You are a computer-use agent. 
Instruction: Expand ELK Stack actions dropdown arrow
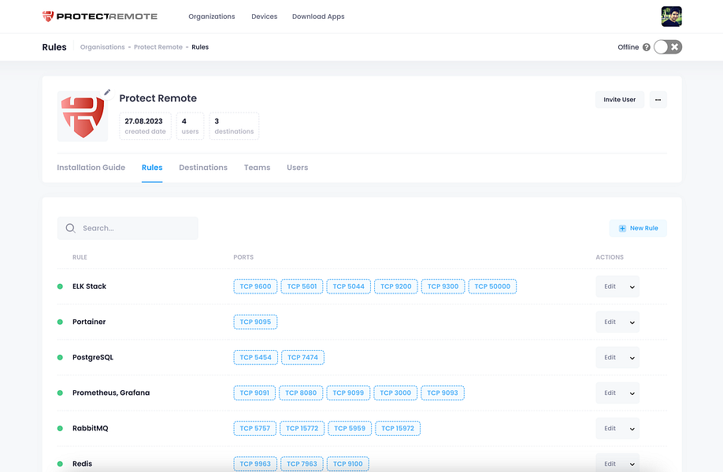click(632, 287)
